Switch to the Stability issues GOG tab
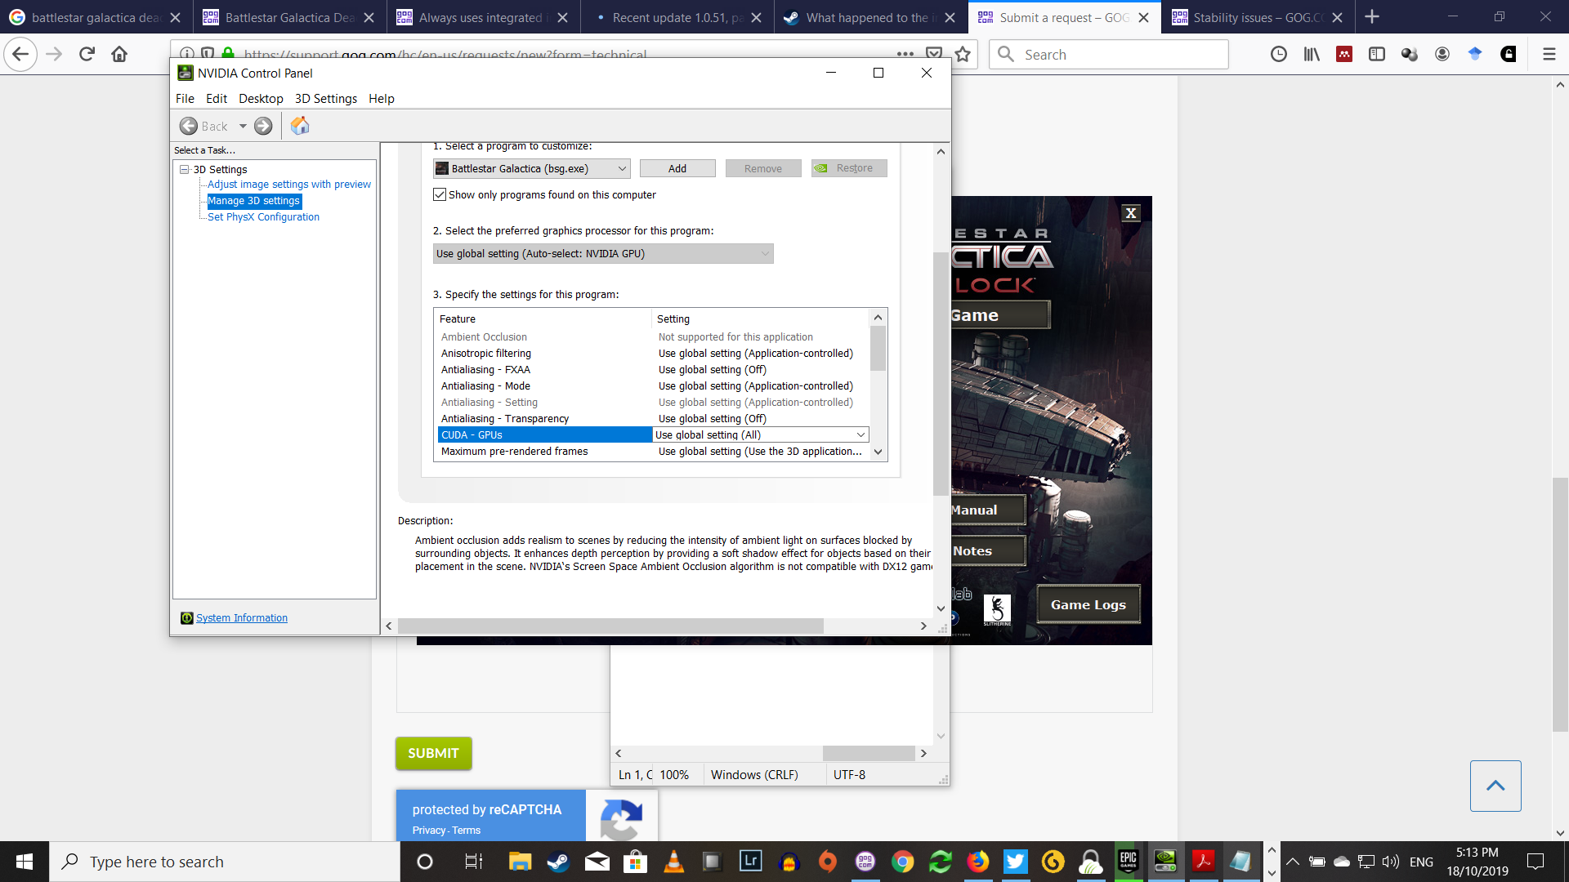Screen dimensions: 1569x882 click(1258, 17)
